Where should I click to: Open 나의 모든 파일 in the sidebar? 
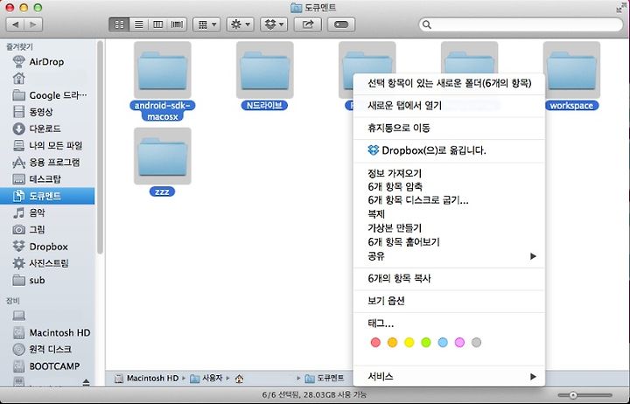47,145
